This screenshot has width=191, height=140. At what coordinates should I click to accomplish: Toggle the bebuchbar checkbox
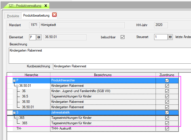tap(122, 37)
